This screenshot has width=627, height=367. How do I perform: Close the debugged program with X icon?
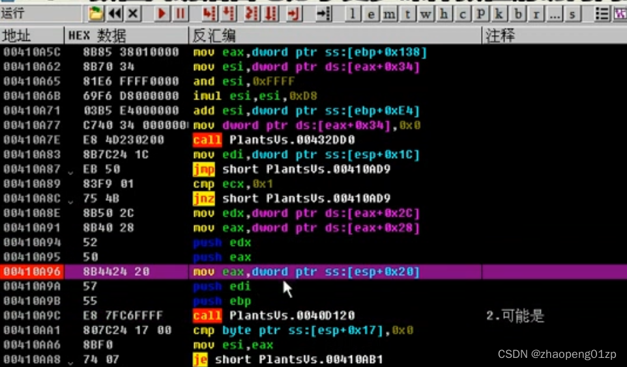(x=133, y=14)
